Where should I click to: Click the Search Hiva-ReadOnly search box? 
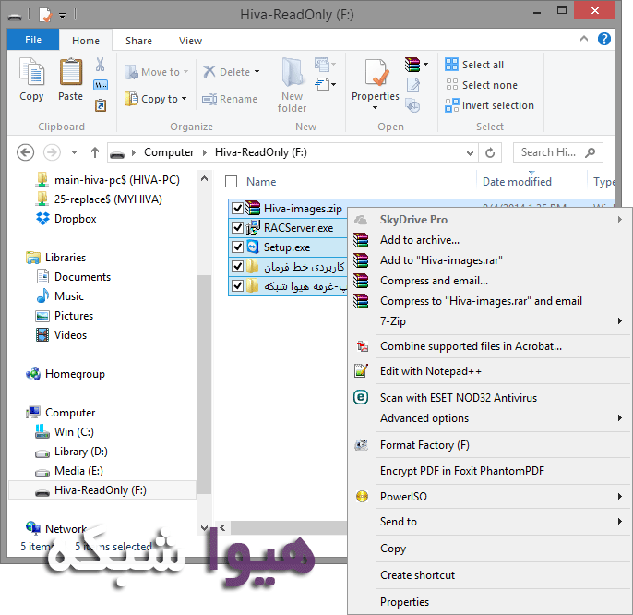pos(554,152)
